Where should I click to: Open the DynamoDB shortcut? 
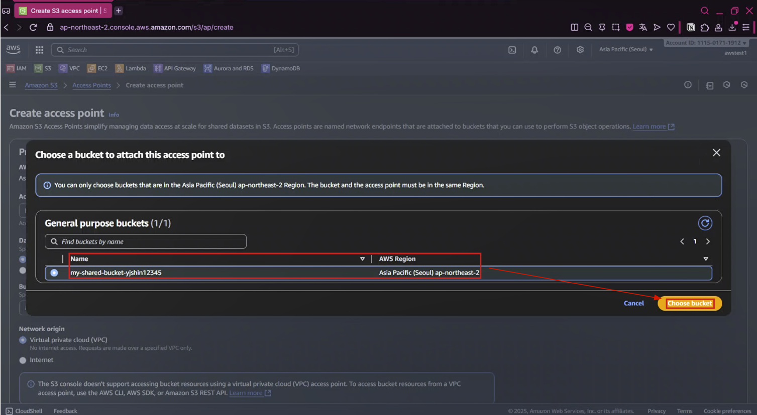point(281,68)
